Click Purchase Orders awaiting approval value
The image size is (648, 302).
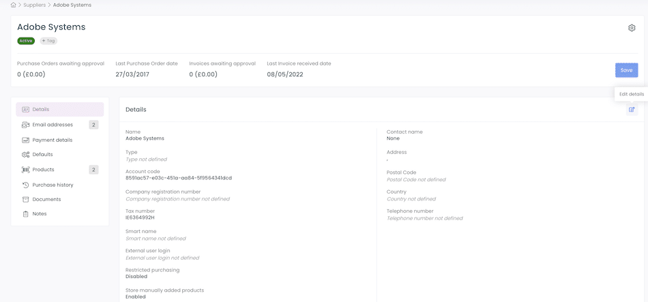coord(31,75)
